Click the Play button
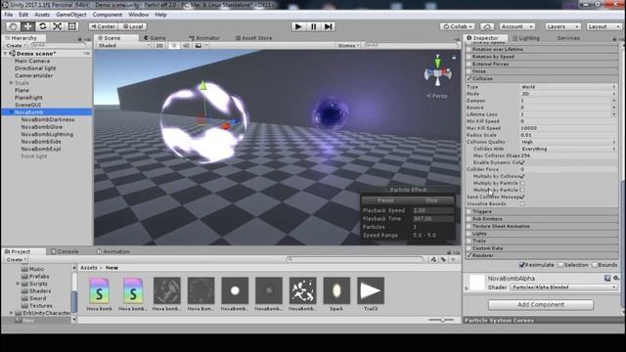 tap(298, 26)
